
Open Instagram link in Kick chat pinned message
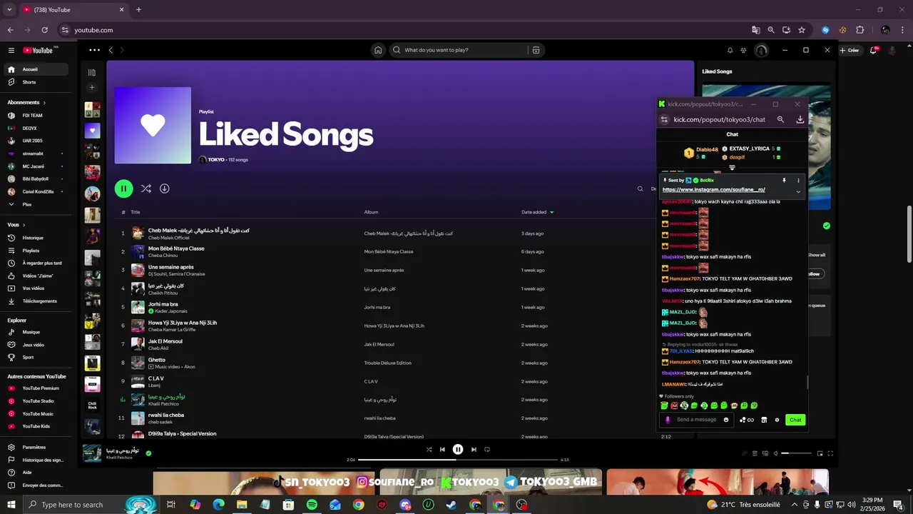pyautogui.click(x=713, y=190)
